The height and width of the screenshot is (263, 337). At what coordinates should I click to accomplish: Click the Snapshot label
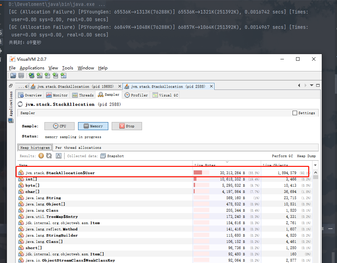pyautogui.click(x=116, y=156)
